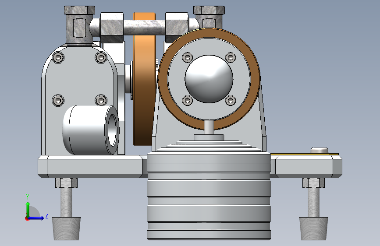Select the small round button on the brass strip

(x=320, y=150)
